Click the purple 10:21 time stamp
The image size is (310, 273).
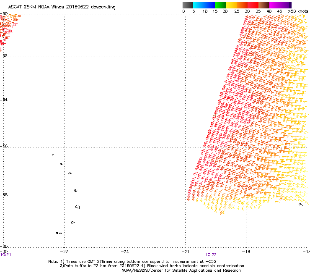point(5,255)
